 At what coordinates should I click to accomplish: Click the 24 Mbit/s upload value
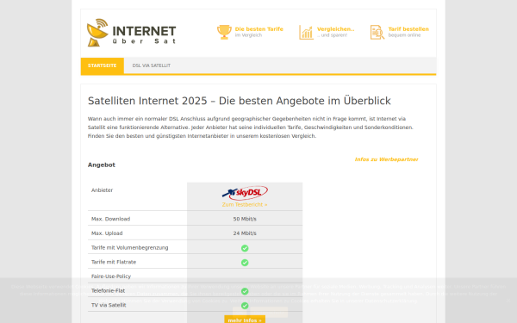[x=245, y=233]
